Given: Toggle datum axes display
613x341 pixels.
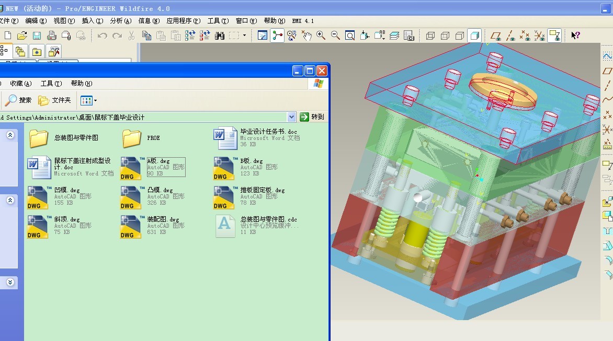Looking at the screenshot, I should pos(510,36).
